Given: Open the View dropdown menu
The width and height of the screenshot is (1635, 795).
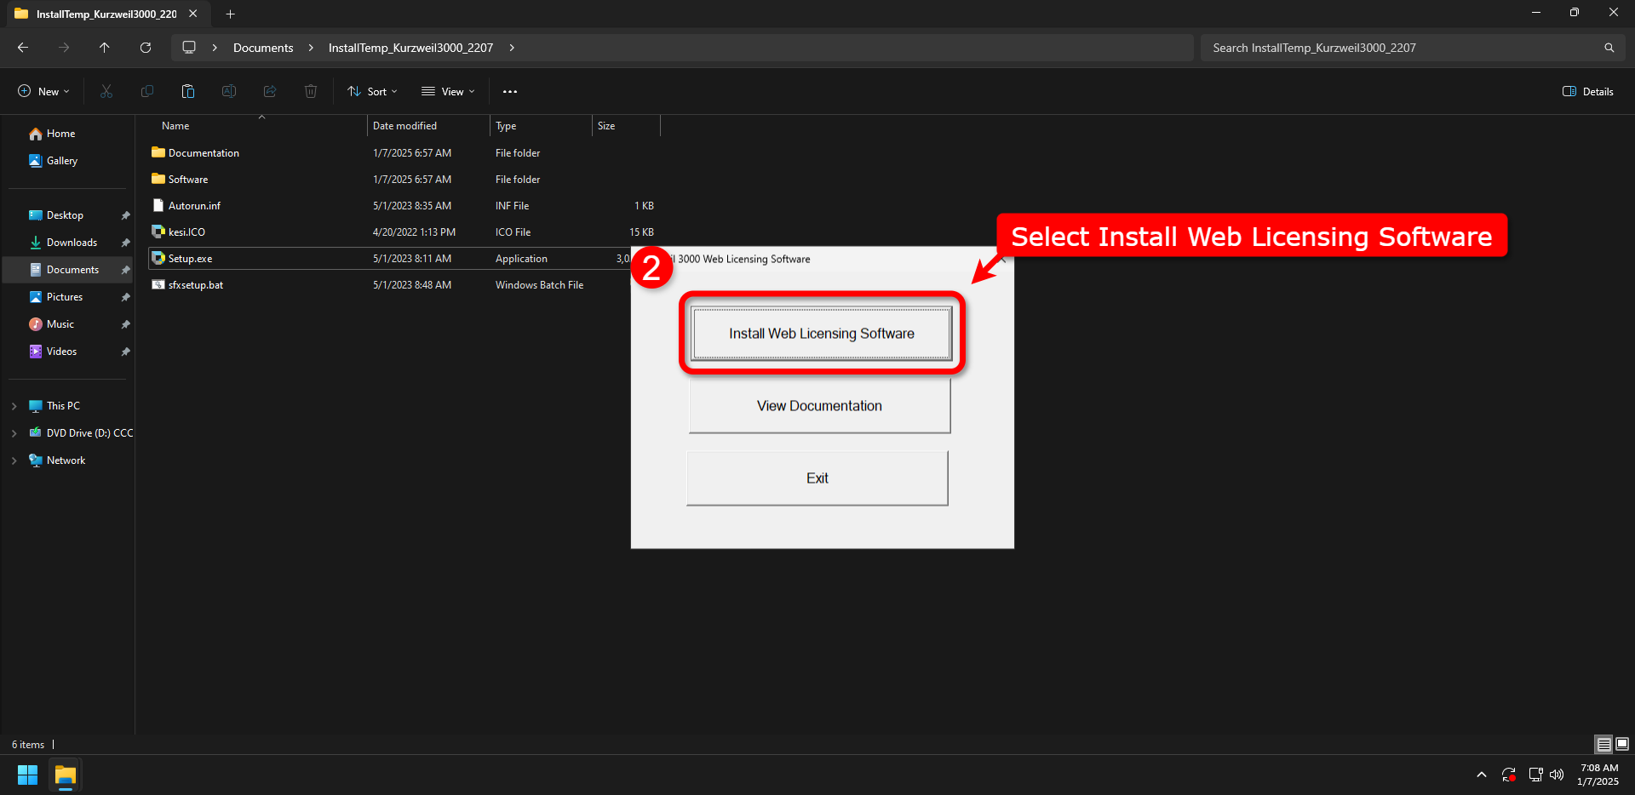Looking at the screenshot, I should click(448, 92).
